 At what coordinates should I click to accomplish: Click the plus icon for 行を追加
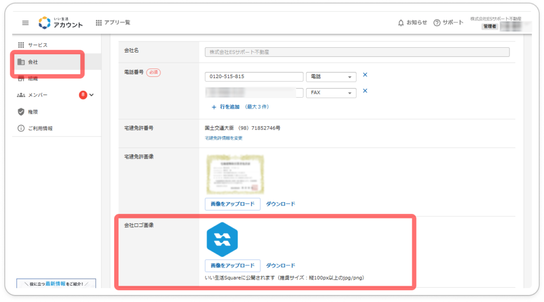[214, 107]
